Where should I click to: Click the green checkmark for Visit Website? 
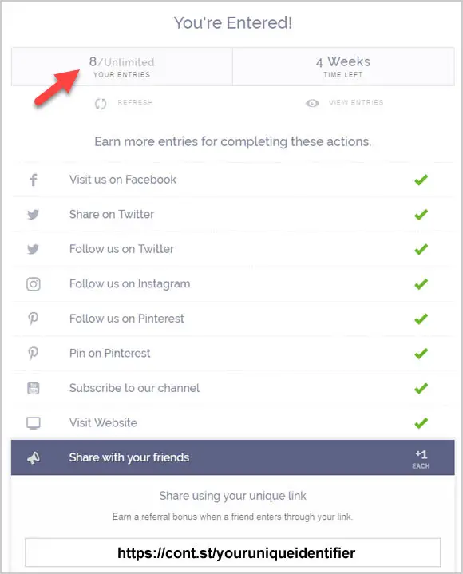click(x=421, y=423)
